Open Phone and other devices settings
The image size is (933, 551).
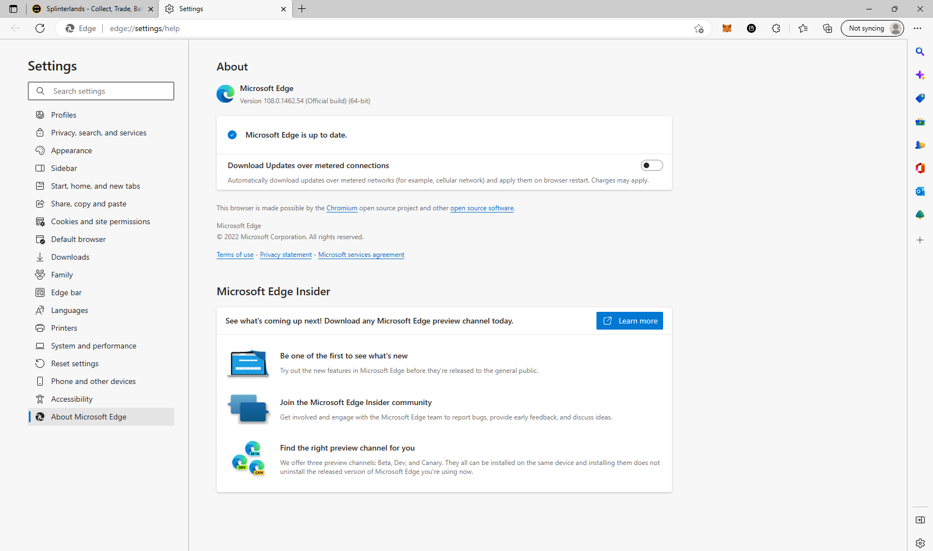tap(101, 381)
